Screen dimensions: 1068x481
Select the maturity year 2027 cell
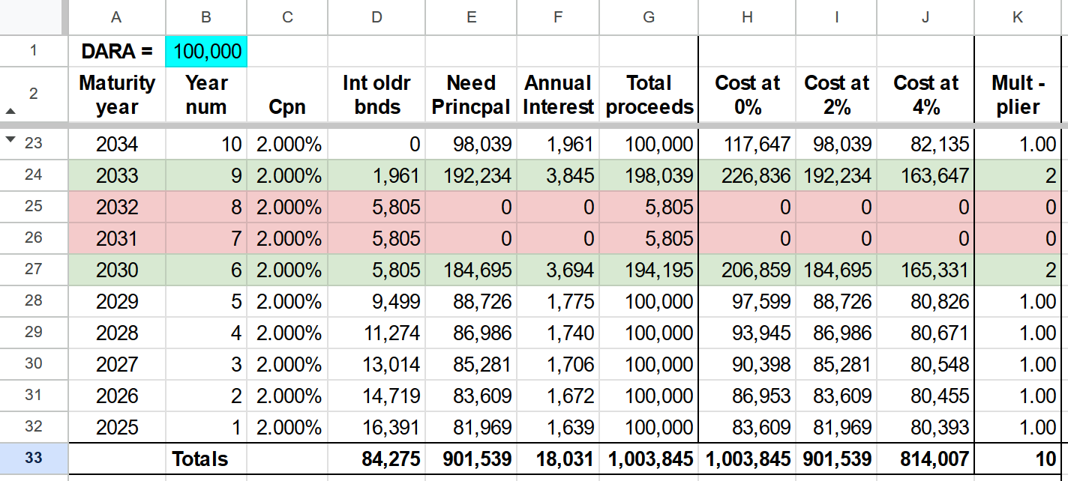[116, 364]
